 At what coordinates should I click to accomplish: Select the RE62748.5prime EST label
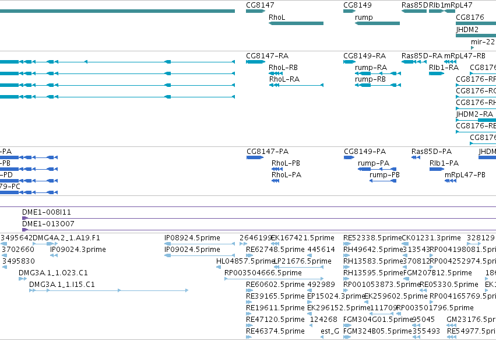pos(275,250)
